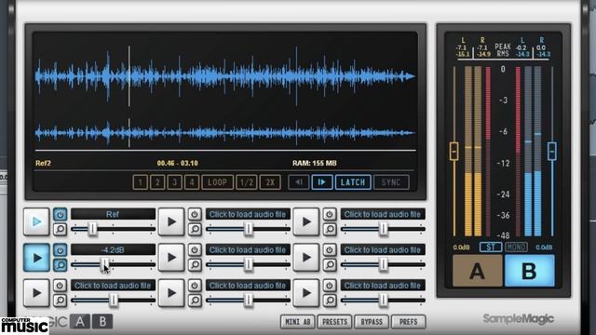Toggle power icon of bottom-row right-column slot

pos(330,286)
